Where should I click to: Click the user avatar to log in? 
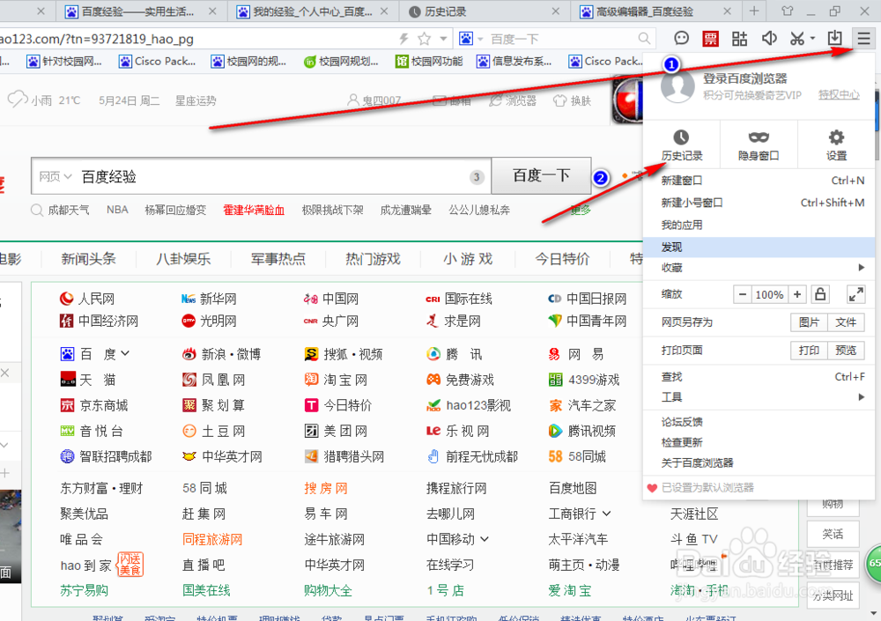tap(677, 86)
